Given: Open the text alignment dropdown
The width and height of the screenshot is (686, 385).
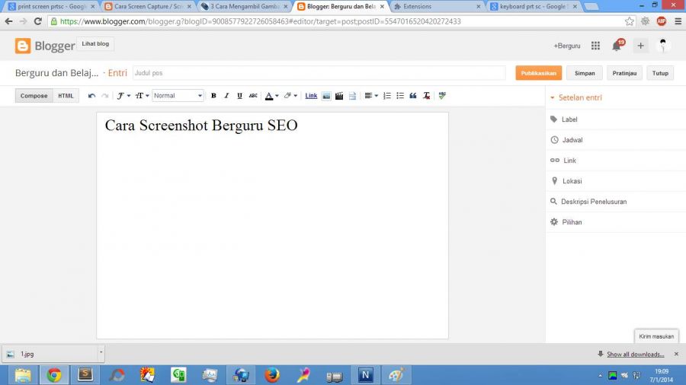Looking at the screenshot, I should [x=371, y=96].
